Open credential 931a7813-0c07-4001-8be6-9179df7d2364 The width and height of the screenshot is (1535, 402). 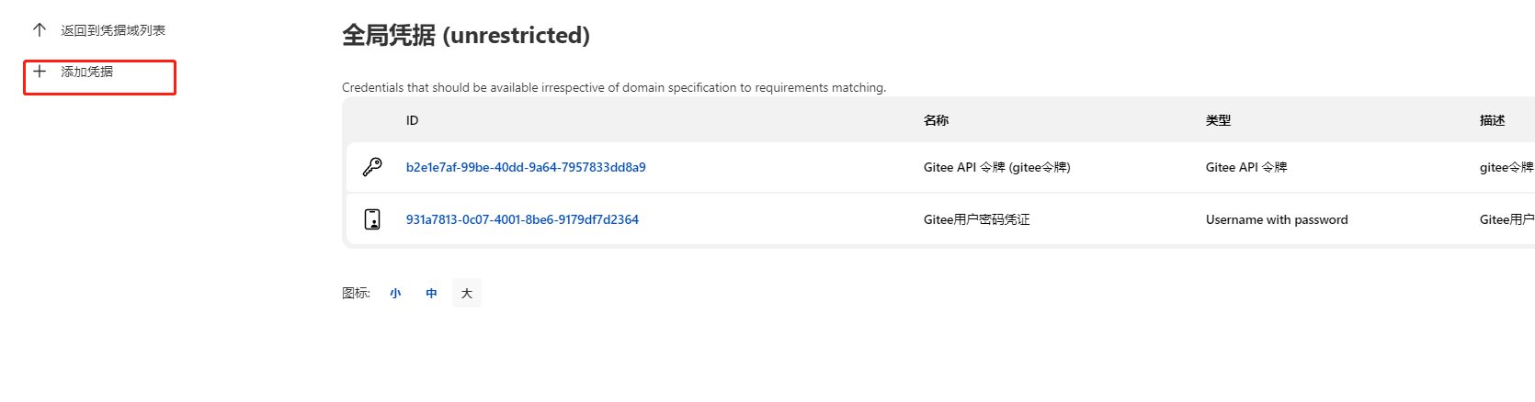[522, 219]
